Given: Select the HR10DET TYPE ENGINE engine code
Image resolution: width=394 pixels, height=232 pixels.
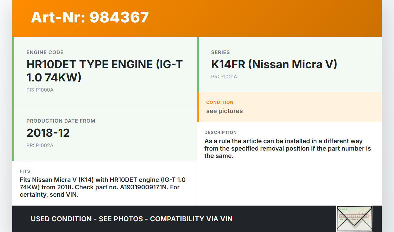Looking at the screenshot, I should pyautogui.click(x=104, y=71).
